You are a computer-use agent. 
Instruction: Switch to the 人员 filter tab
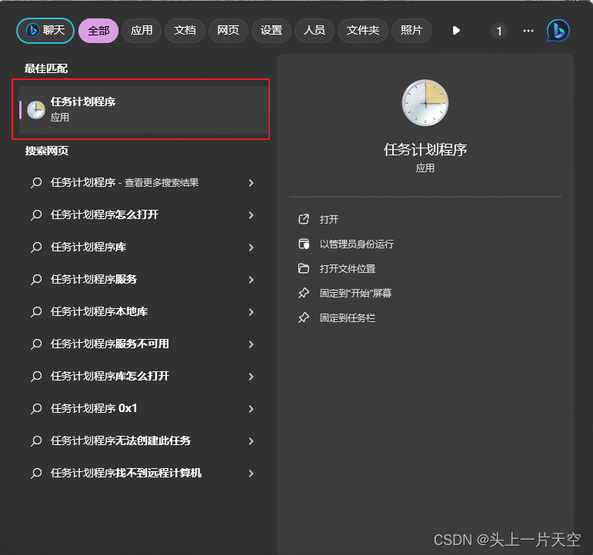pyautogui.click(x=315, y=30)
